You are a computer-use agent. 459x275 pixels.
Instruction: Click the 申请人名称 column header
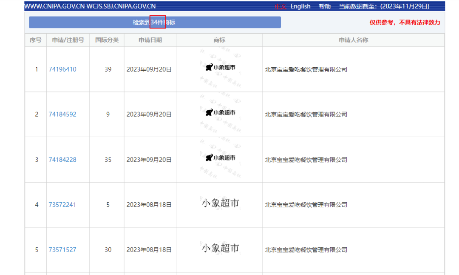coord(353,40)
